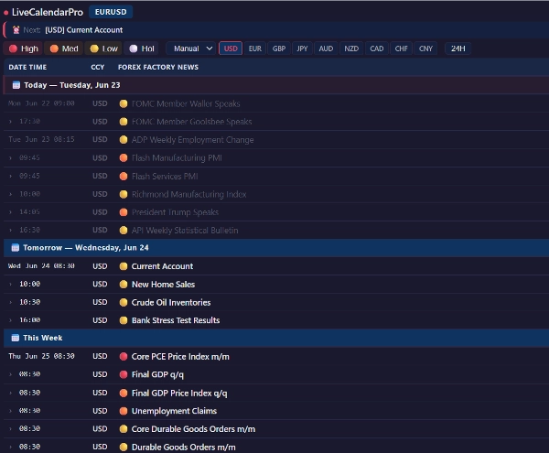549x453 pixels.
Task: Enable the CHF currency filter
Action: click(x=402, y=49)
